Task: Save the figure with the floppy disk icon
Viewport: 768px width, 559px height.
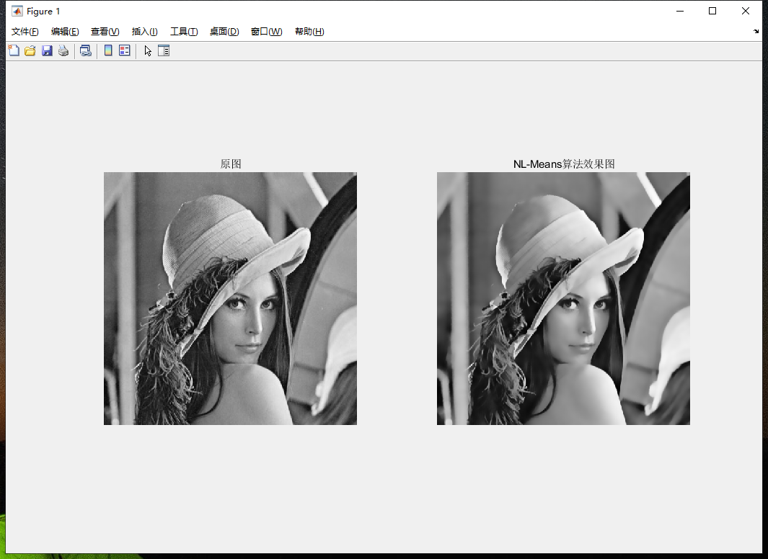Action: pyautogui.click(x=47, y=50)
